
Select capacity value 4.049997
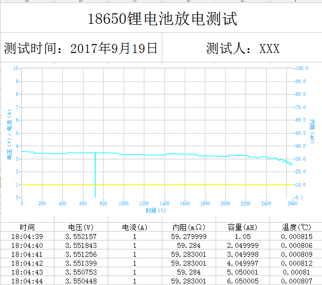coord(242,263)
